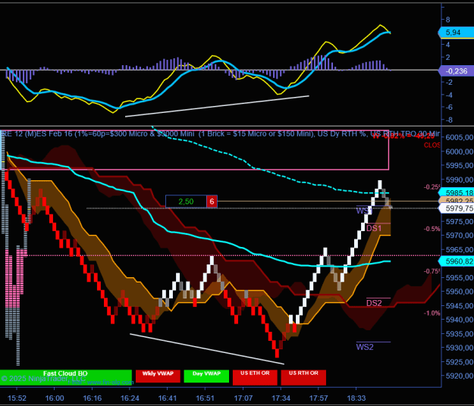
Task: Select the cyan 5985,18 price marker
Action: click(x=456, y=192)
